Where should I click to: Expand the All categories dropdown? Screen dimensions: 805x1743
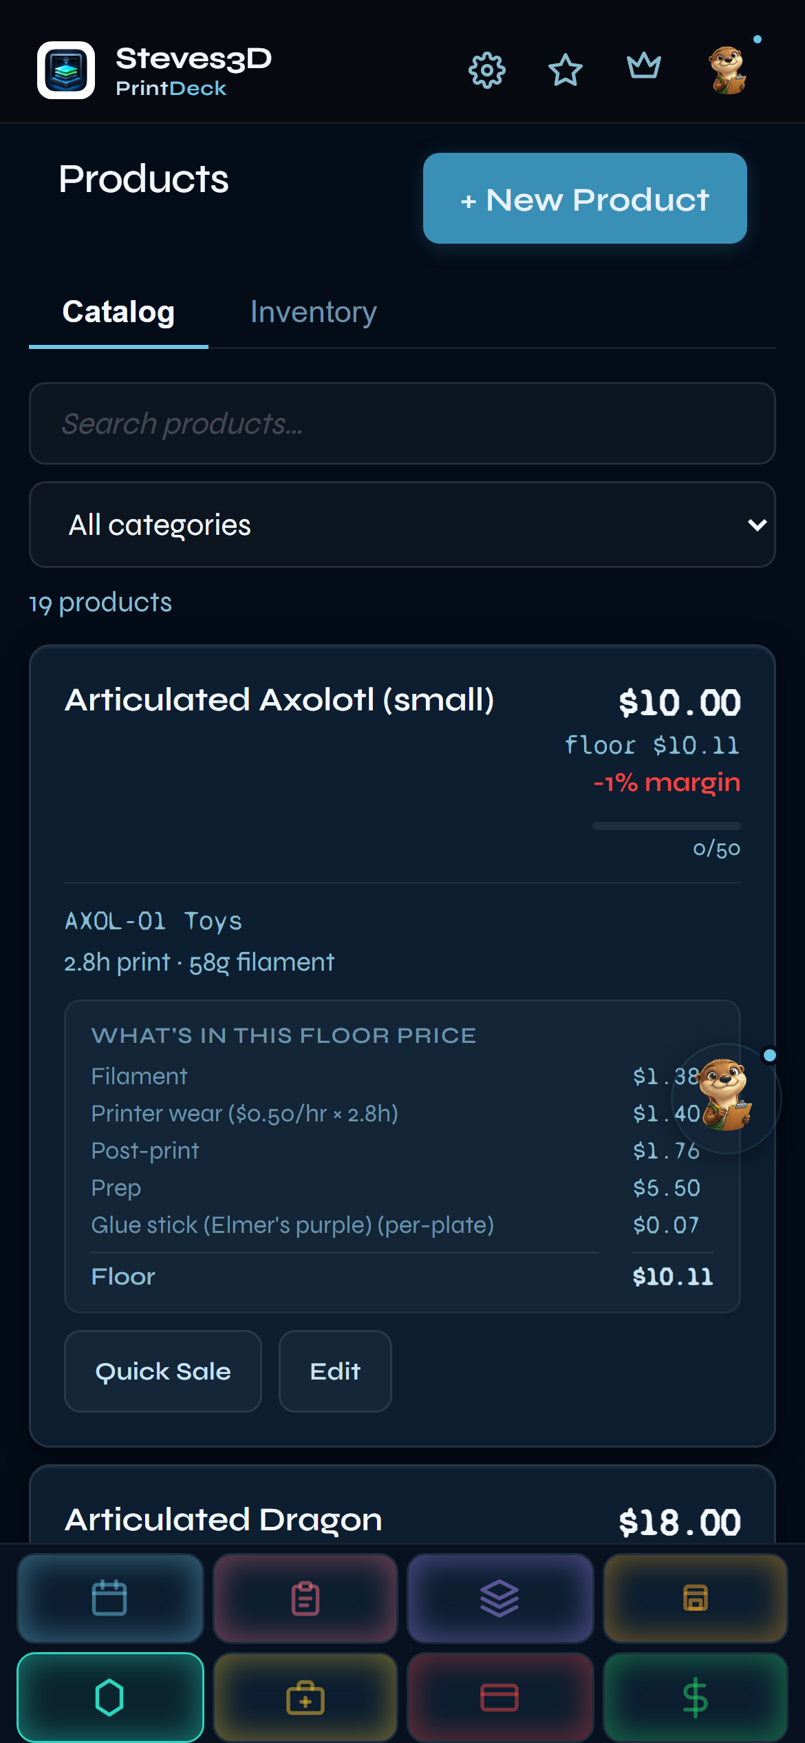click(402, 525)
